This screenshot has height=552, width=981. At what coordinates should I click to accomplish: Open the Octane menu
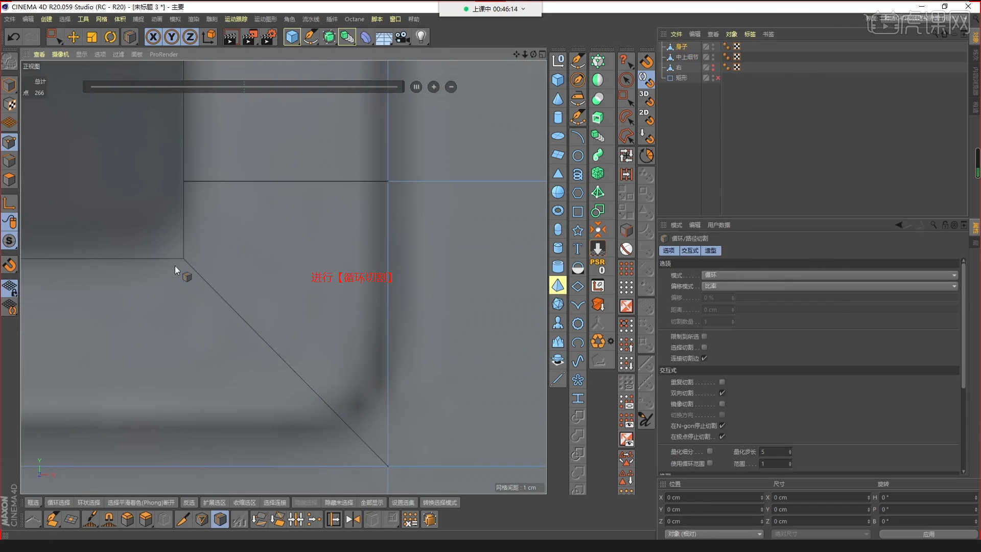click(x=355, y=19)
